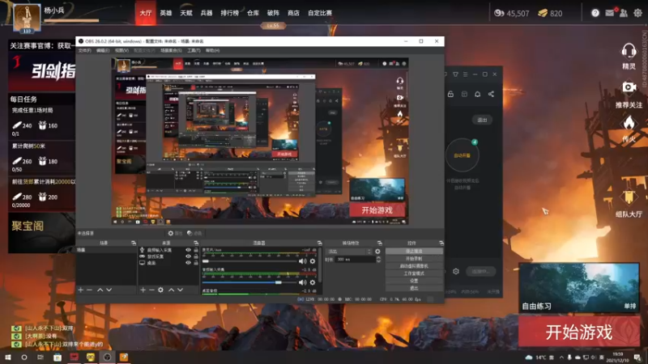Toggle visibility eye for game capture source
The image size is (648, 364).
click(188, 256)
